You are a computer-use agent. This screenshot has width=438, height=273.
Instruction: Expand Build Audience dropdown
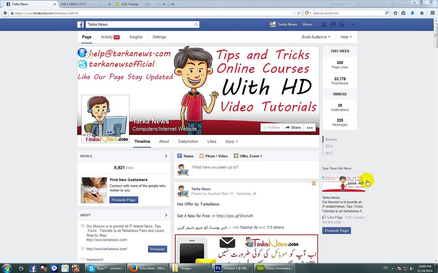316,37
